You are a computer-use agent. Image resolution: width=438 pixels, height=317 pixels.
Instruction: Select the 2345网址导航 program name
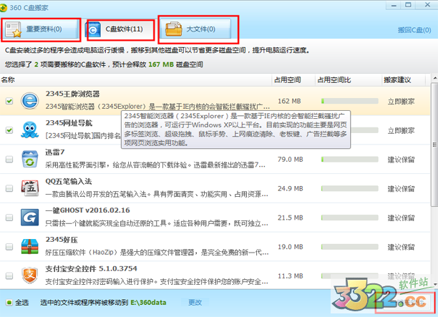(x=69, y=123)
